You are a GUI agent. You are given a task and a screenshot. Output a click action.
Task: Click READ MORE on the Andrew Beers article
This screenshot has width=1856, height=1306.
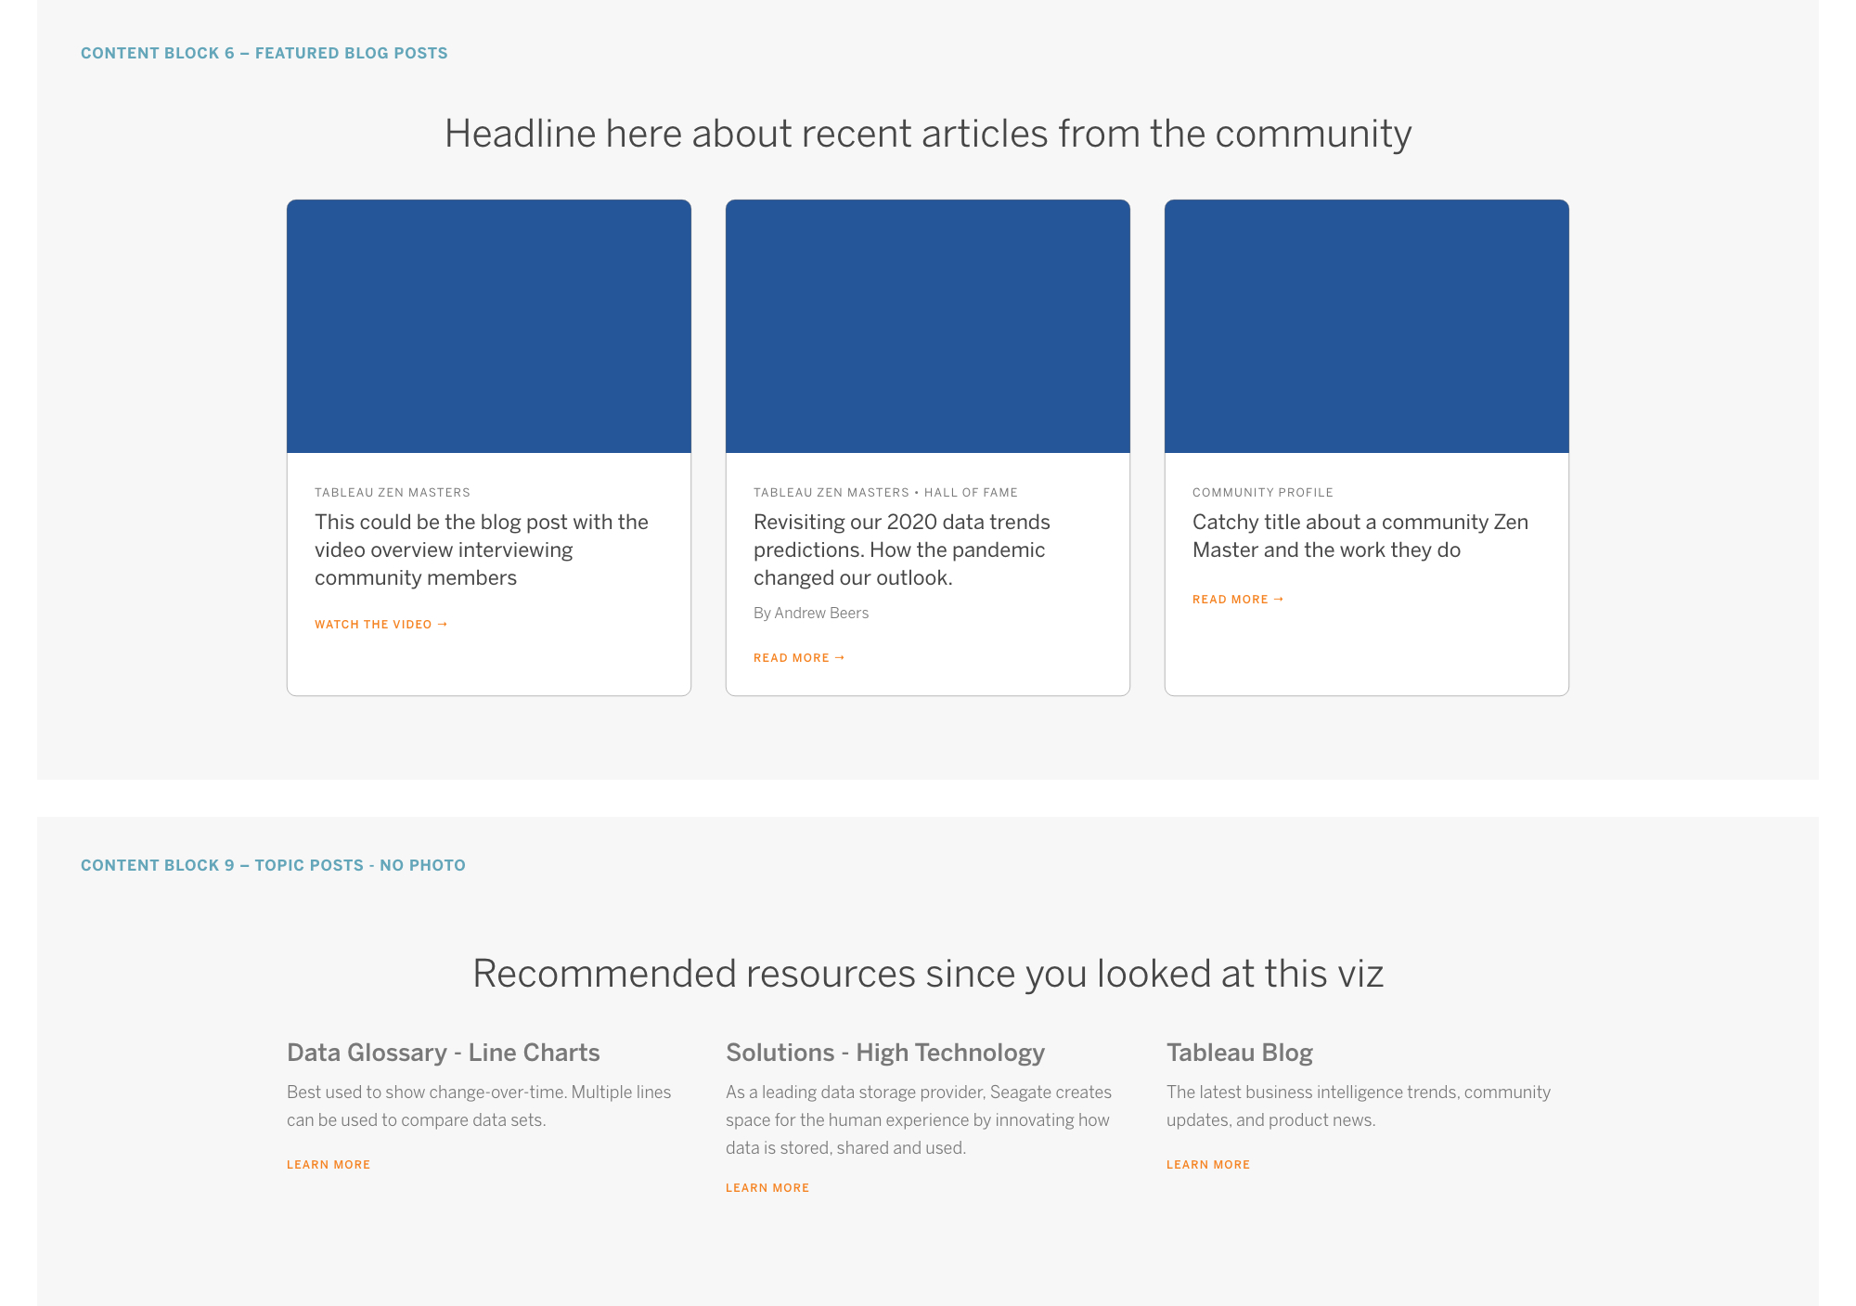pos(791,657)
